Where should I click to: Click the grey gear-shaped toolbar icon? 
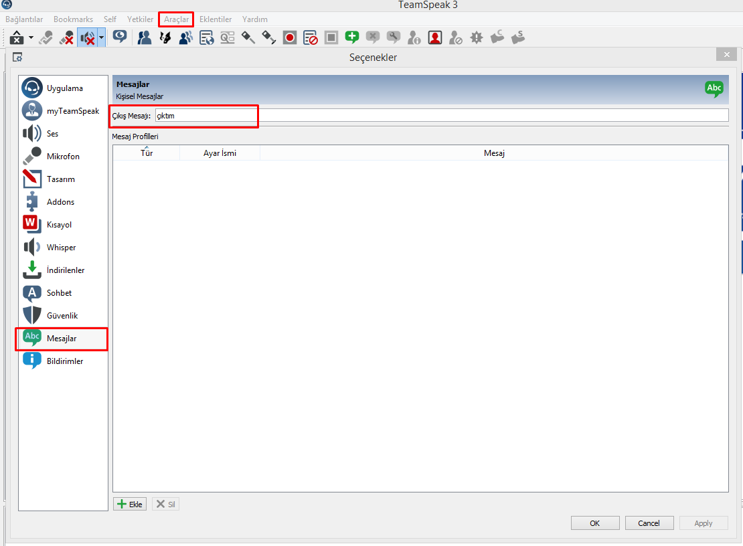(x=477, y=37)
